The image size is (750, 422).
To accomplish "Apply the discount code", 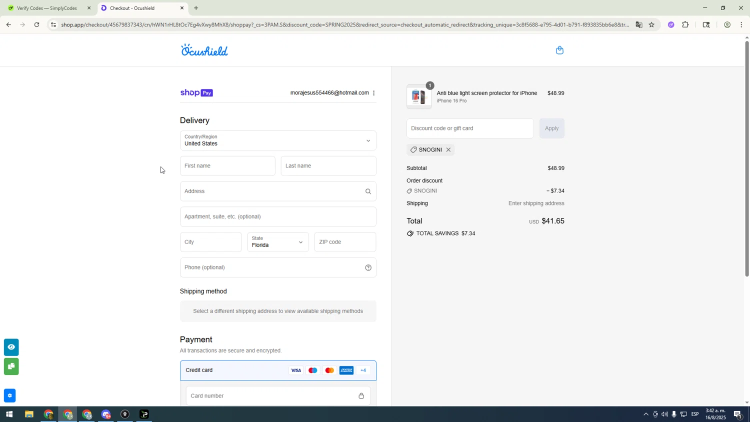I will [551, 128].
